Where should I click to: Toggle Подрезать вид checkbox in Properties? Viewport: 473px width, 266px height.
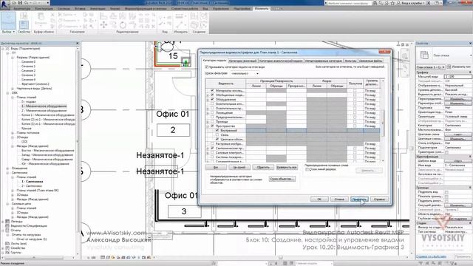click(446, 192)
